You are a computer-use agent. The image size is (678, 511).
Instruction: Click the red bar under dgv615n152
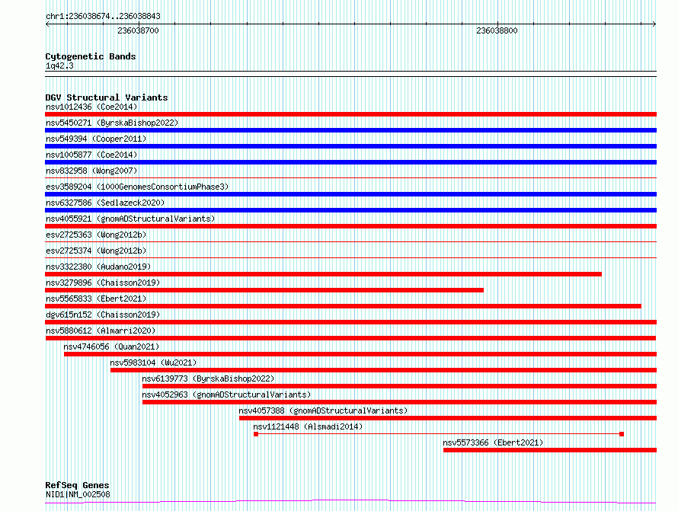[x=350, y=322]
